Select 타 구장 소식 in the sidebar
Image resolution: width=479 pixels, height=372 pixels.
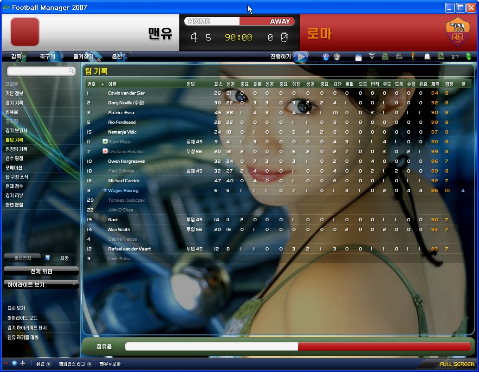pos(17,177)
